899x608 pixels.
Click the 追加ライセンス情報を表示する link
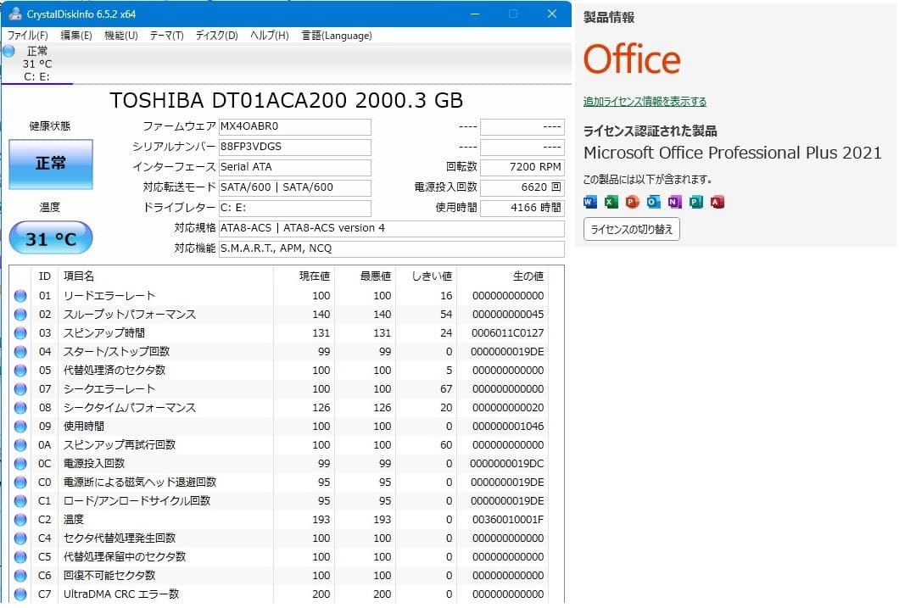pyautogui.click(x=643, y=101)
